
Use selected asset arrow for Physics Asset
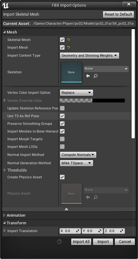pyautogui.click(x=88, y=197)
